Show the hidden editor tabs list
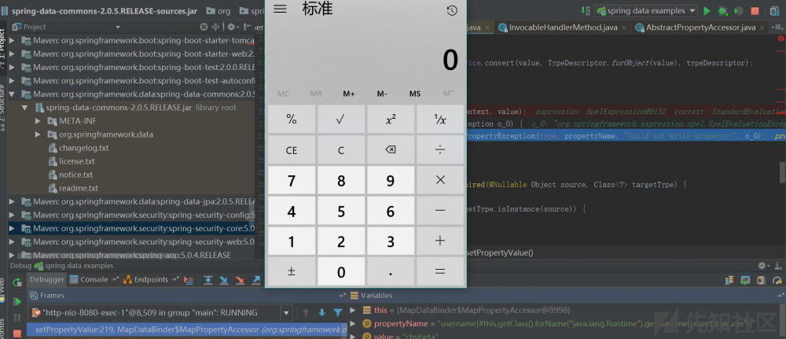This screenshot has height=339, width=786. [x=778, y=27]
